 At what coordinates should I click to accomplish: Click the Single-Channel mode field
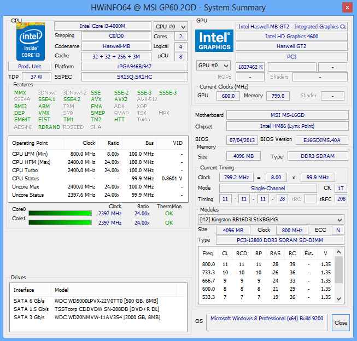[268, 188]
